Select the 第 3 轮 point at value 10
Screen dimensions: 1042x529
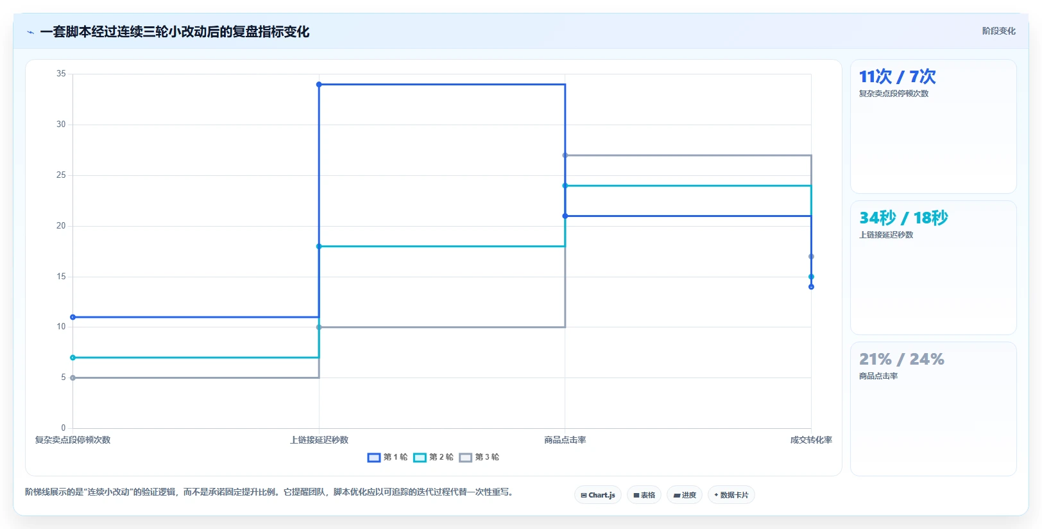click(319, 327)
